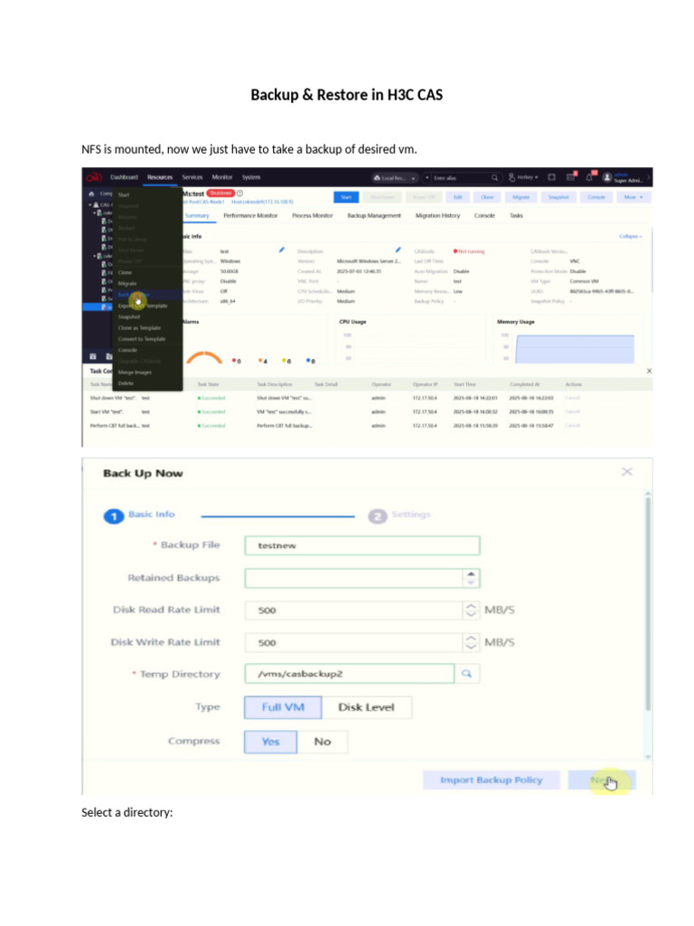Click the fullscreen square icon in the top bar
Screen dimensions: 694x926
(552, 177)
